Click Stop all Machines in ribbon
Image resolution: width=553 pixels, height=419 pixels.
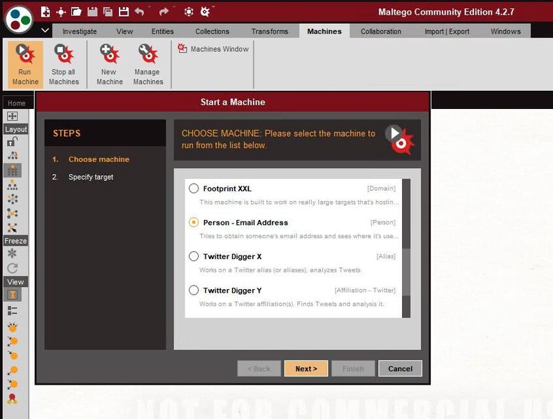[64, 64]
